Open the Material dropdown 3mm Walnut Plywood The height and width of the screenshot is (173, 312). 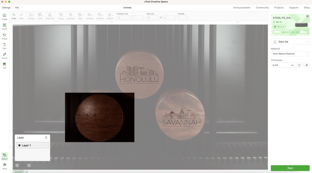click(290, 54)
